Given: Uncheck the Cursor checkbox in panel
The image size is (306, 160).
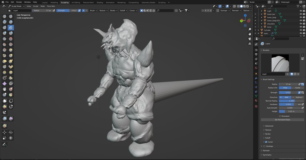Looking at the screenshot, I should click(x=266, y=142).
